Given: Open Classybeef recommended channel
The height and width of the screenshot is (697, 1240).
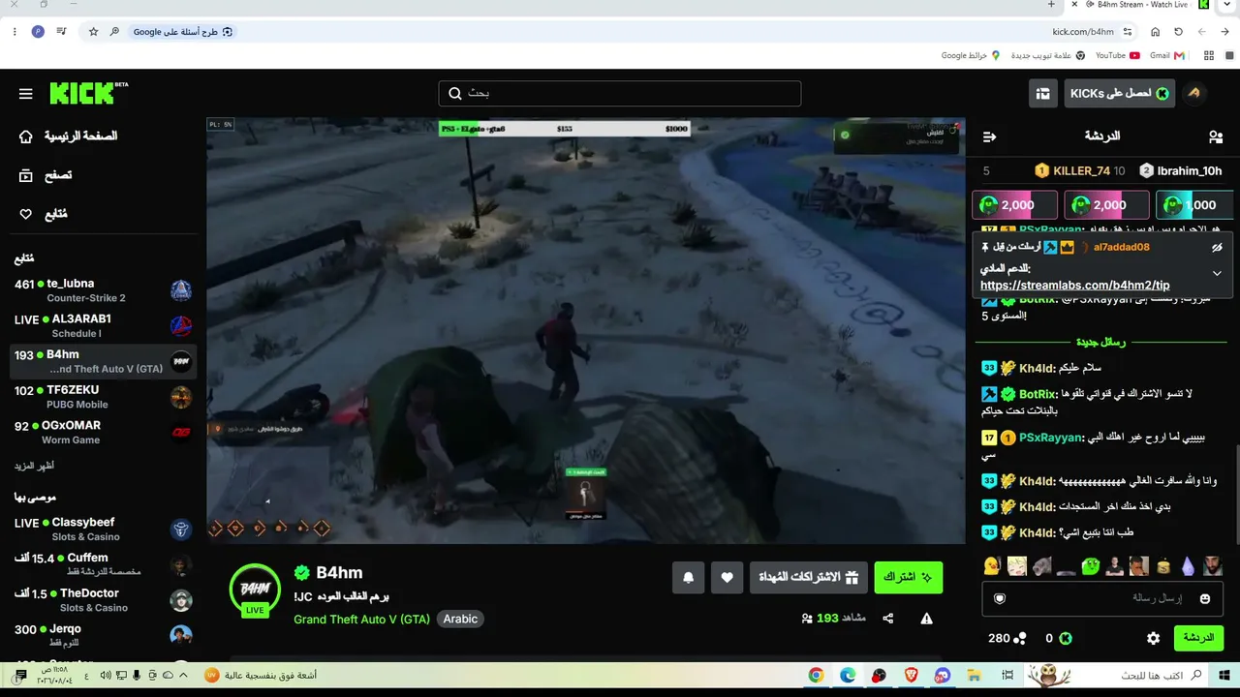Looking at the screenshot, I should tap(103, 530).
